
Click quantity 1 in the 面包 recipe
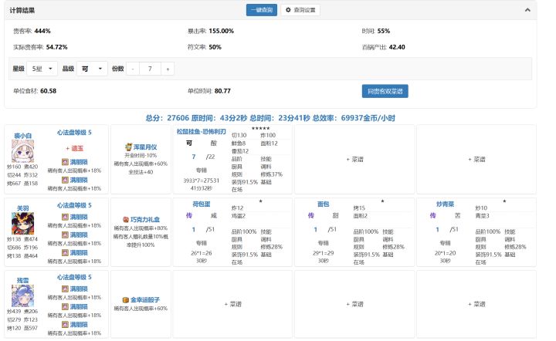coord(316,229)
